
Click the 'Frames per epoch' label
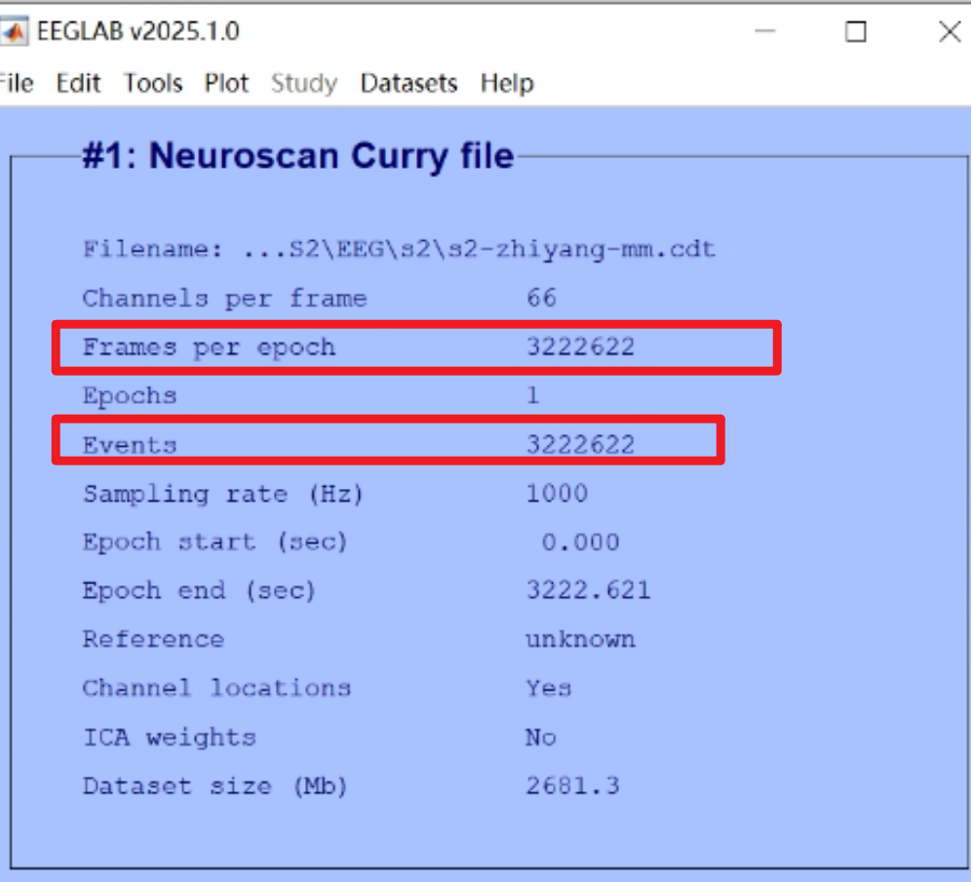click(x=209, y=347)
